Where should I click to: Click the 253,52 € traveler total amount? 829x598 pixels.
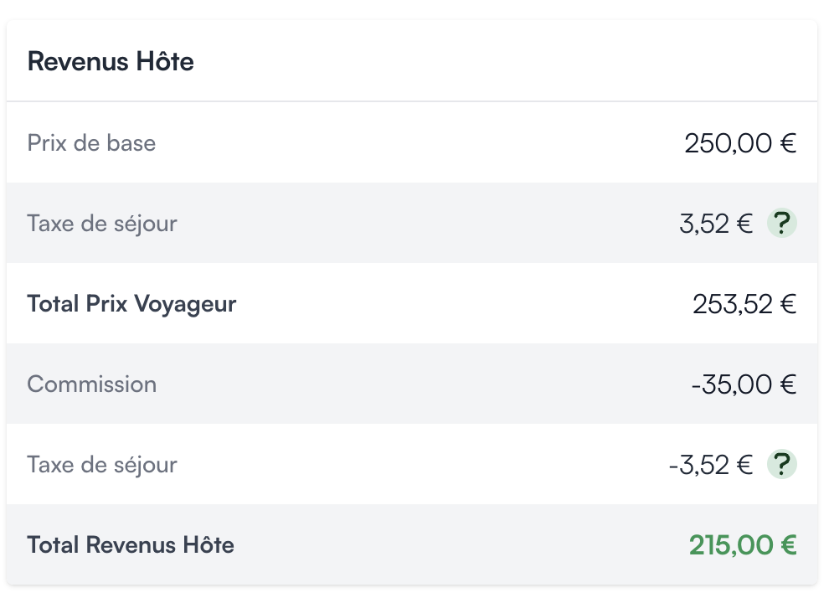click(x=744, y=304)
